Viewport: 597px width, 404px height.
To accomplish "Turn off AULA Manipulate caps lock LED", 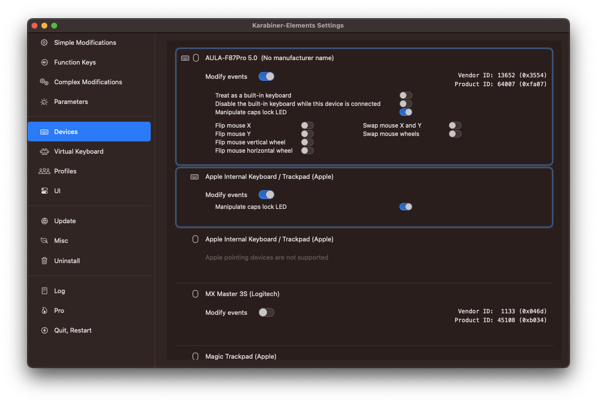I will tap(406, 112).
